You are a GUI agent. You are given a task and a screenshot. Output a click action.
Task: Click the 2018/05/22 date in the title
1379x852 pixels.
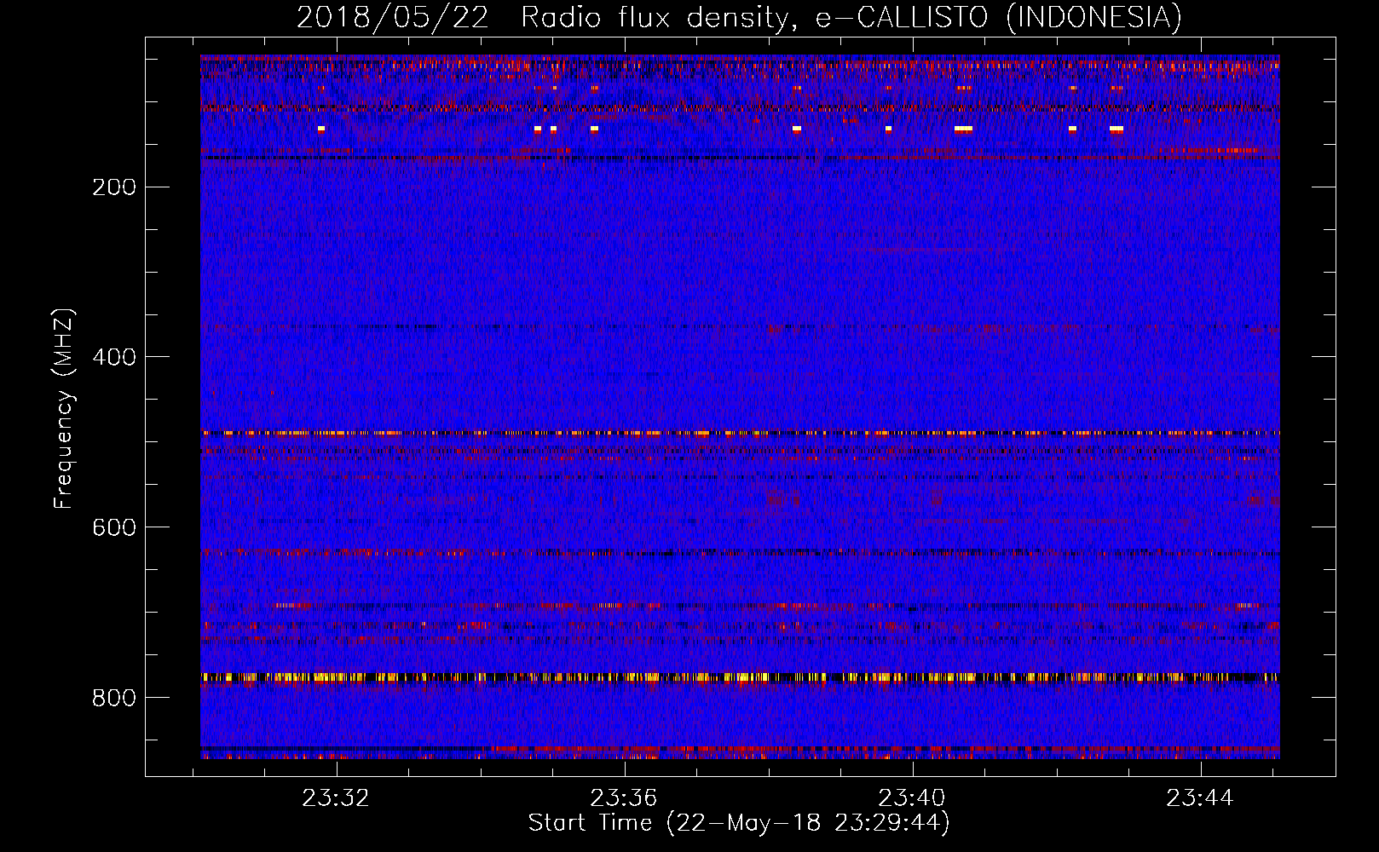[x=393, y=17]
